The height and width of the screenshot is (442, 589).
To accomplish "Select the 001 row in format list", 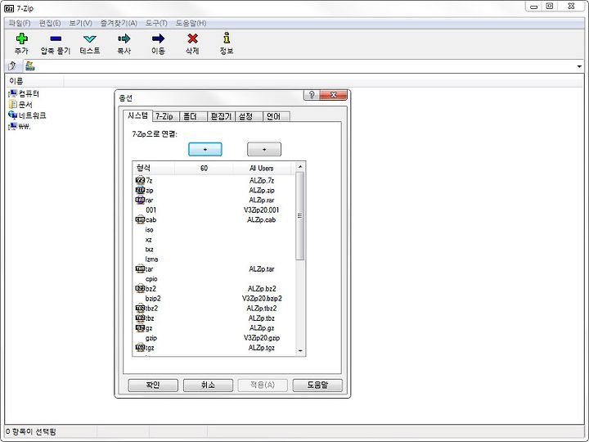I will click(x=214, y=210).
